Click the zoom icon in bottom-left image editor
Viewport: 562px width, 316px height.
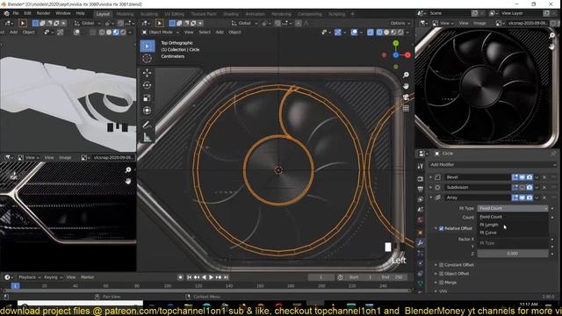[x=128, y=169]
